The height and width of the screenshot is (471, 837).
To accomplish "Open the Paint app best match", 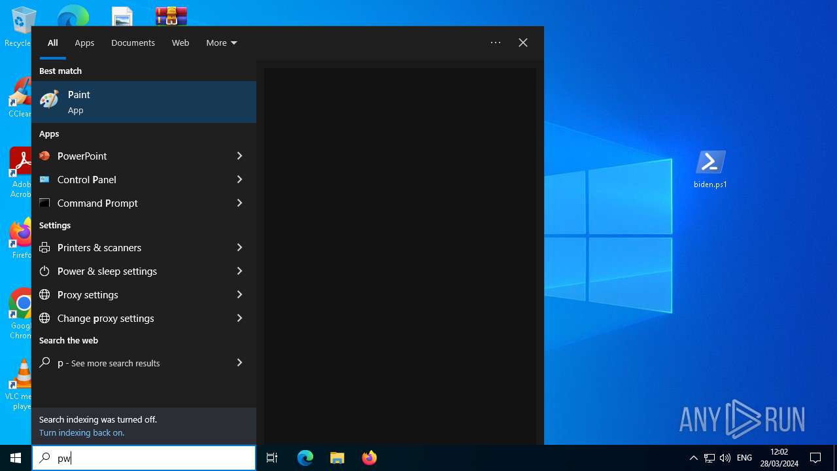I will point(144,102).
